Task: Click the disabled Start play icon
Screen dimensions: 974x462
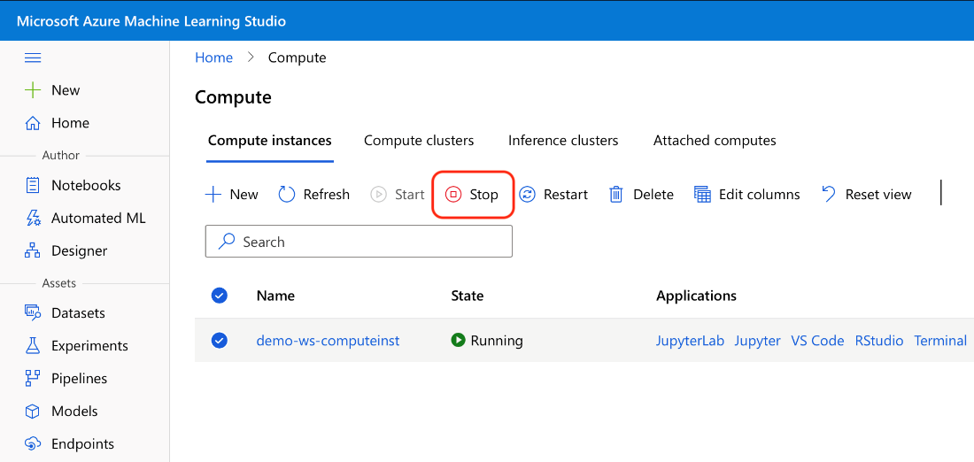Action: (x=378, y=195)
